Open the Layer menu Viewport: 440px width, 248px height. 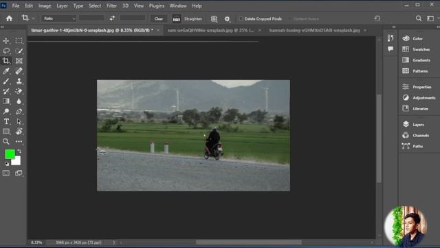tap(62, 6)
